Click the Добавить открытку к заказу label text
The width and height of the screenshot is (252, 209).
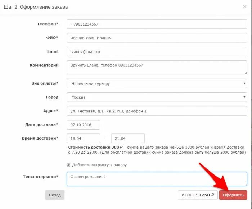pos(99,165)
